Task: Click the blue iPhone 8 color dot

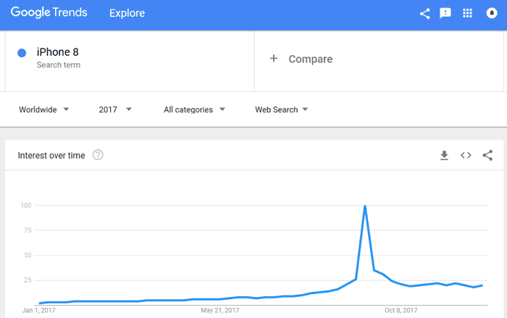Action: pyautogui.click(x=22, y=53)
